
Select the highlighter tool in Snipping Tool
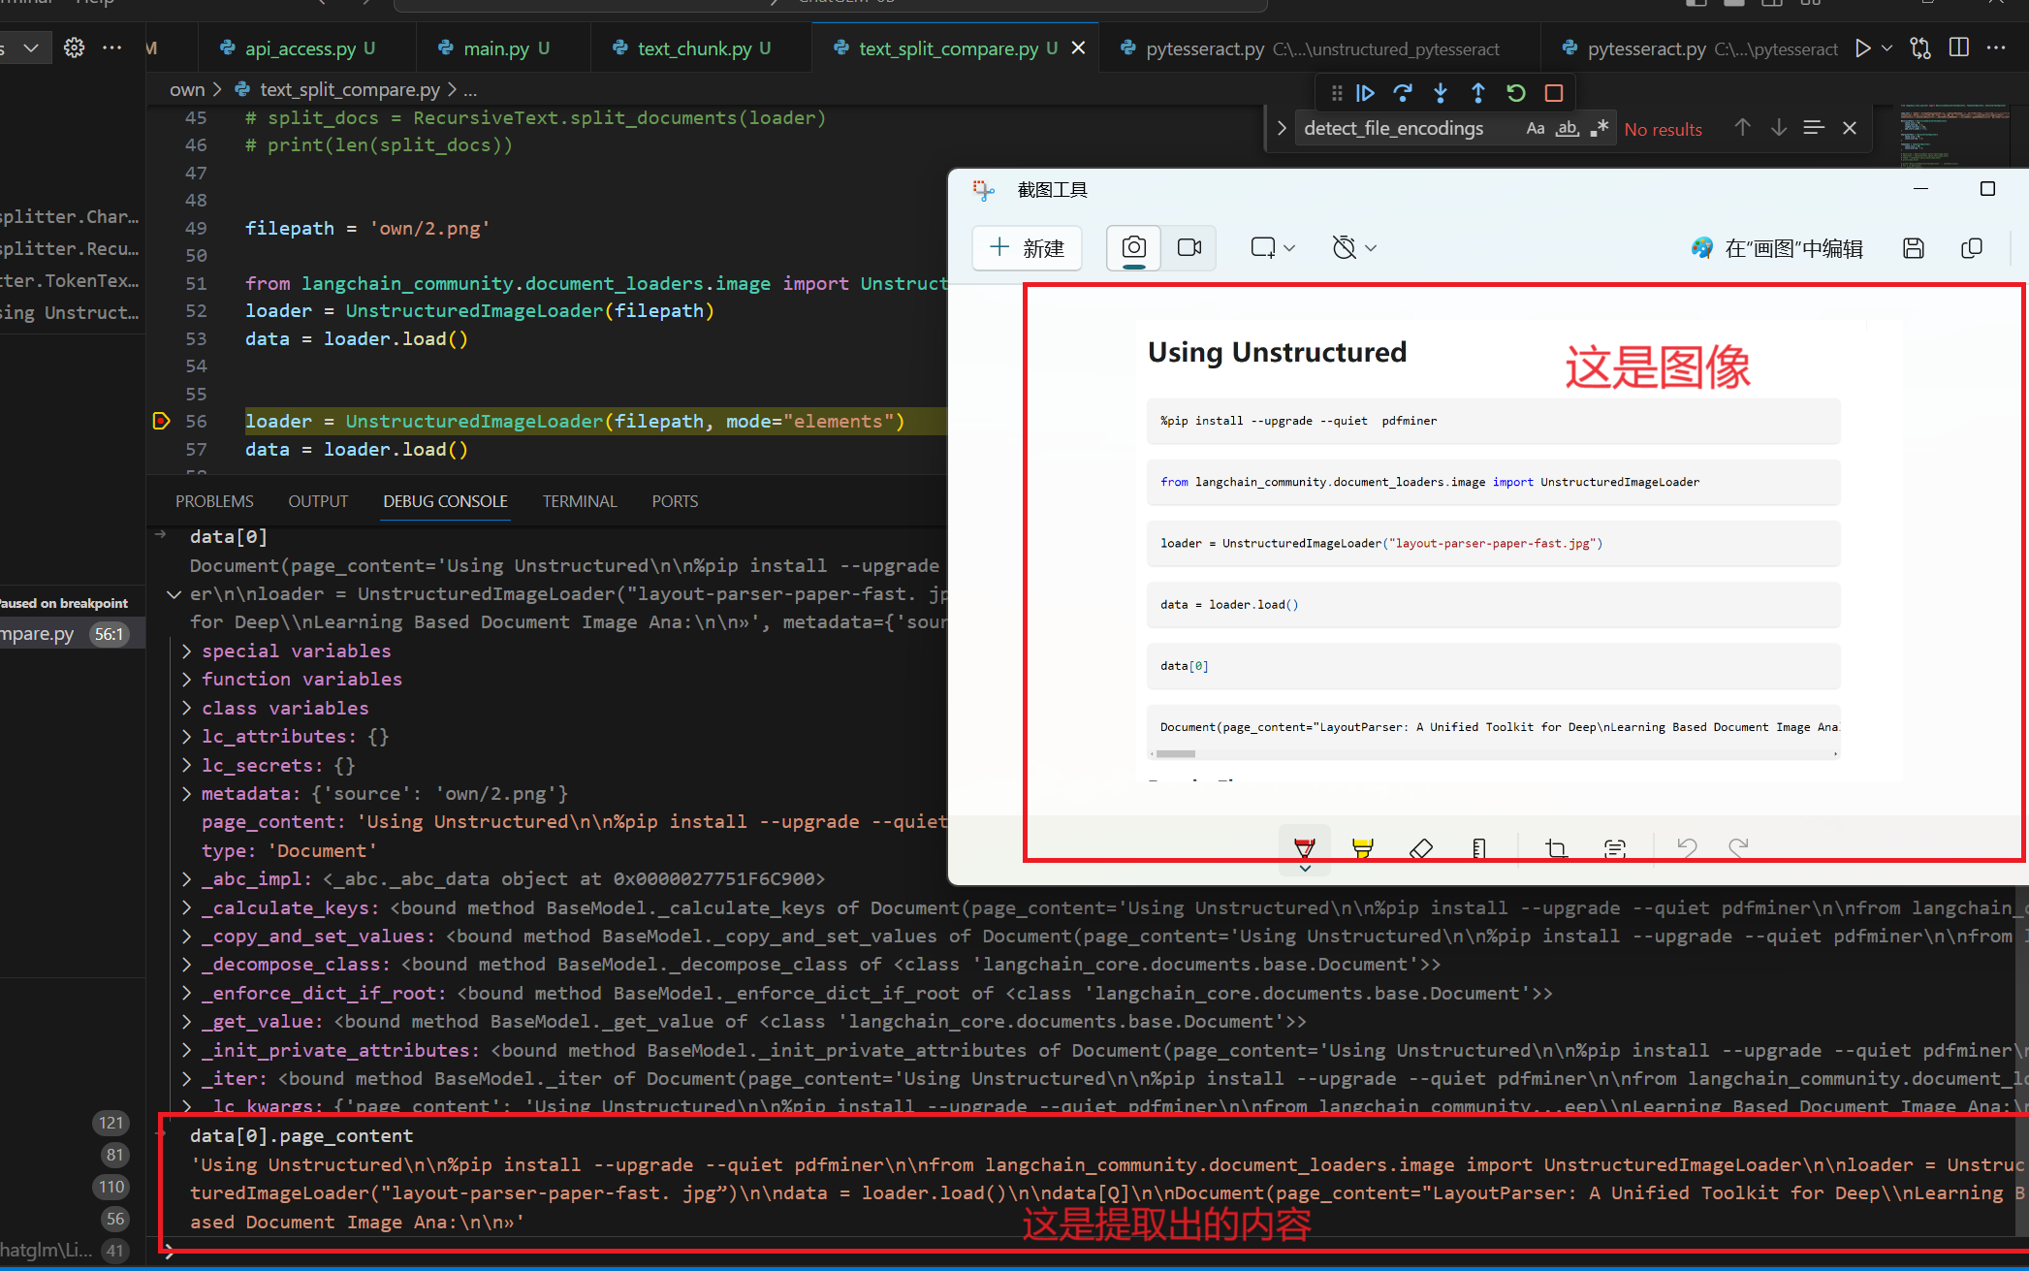click(x=1362, y=848)
